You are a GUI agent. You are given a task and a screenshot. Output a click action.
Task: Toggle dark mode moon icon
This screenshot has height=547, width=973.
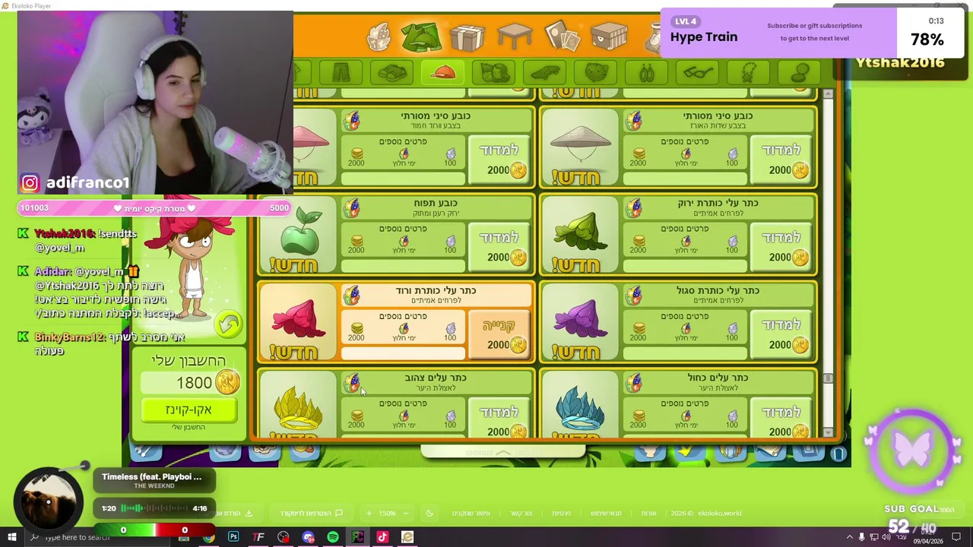pos(429,514)
